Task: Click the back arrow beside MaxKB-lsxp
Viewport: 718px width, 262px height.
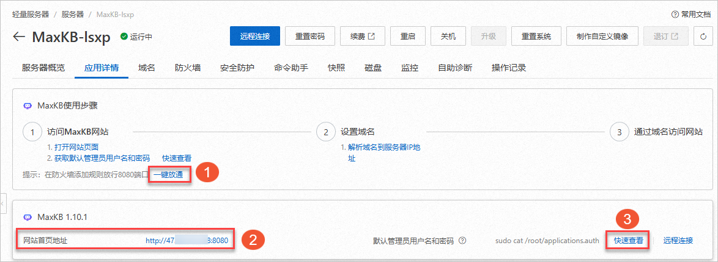Action: click(19, 37)
